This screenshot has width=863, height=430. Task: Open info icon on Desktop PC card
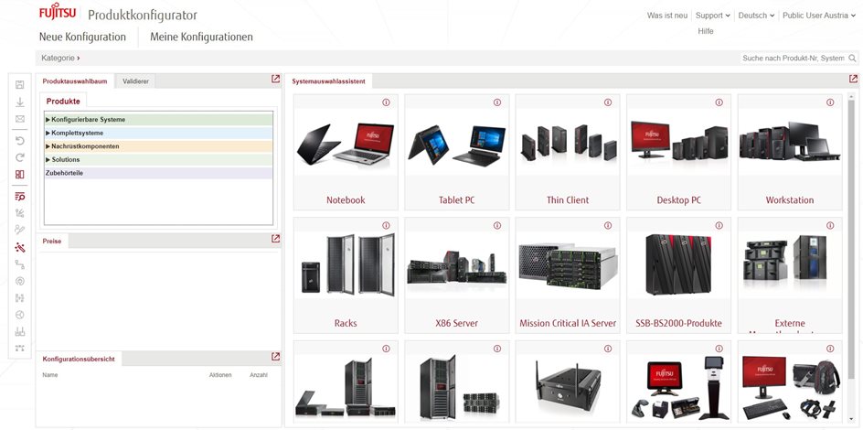[719, 102]
